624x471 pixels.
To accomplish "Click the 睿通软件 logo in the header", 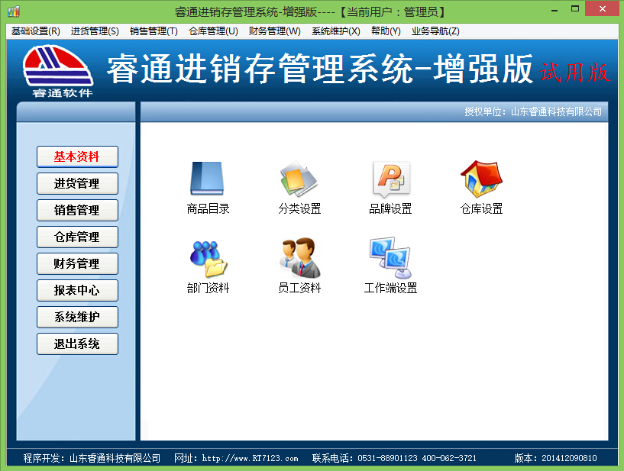I will point(59,71).
